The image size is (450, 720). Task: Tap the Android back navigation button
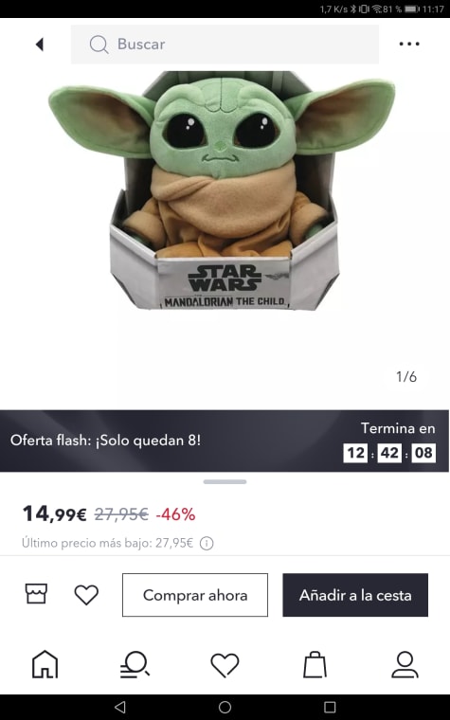(120, 707)
